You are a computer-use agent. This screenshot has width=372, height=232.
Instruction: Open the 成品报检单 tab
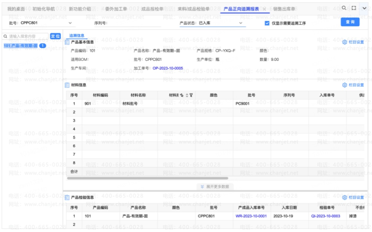coord(153,9)
